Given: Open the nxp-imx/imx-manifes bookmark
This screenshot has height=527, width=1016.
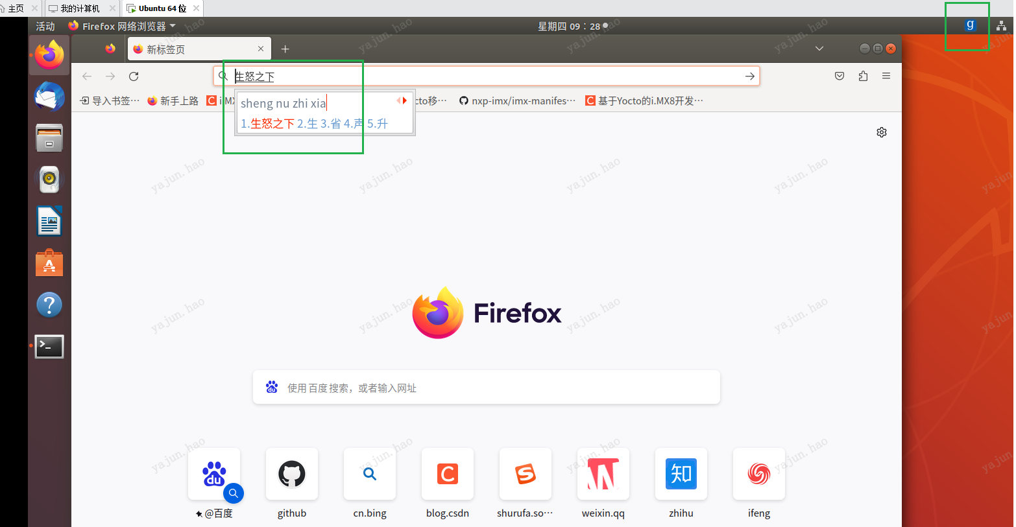Looking at the screenshot, I should pos(517,100).
